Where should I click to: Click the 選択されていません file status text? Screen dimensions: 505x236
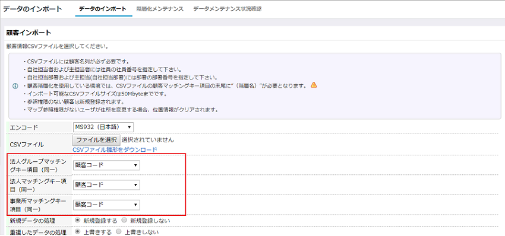click(148, 140)
